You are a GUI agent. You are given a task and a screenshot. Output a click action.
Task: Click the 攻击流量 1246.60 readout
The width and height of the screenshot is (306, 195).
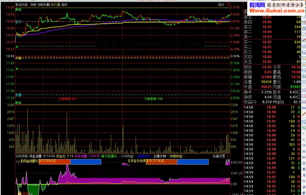(x=87, y=156)
